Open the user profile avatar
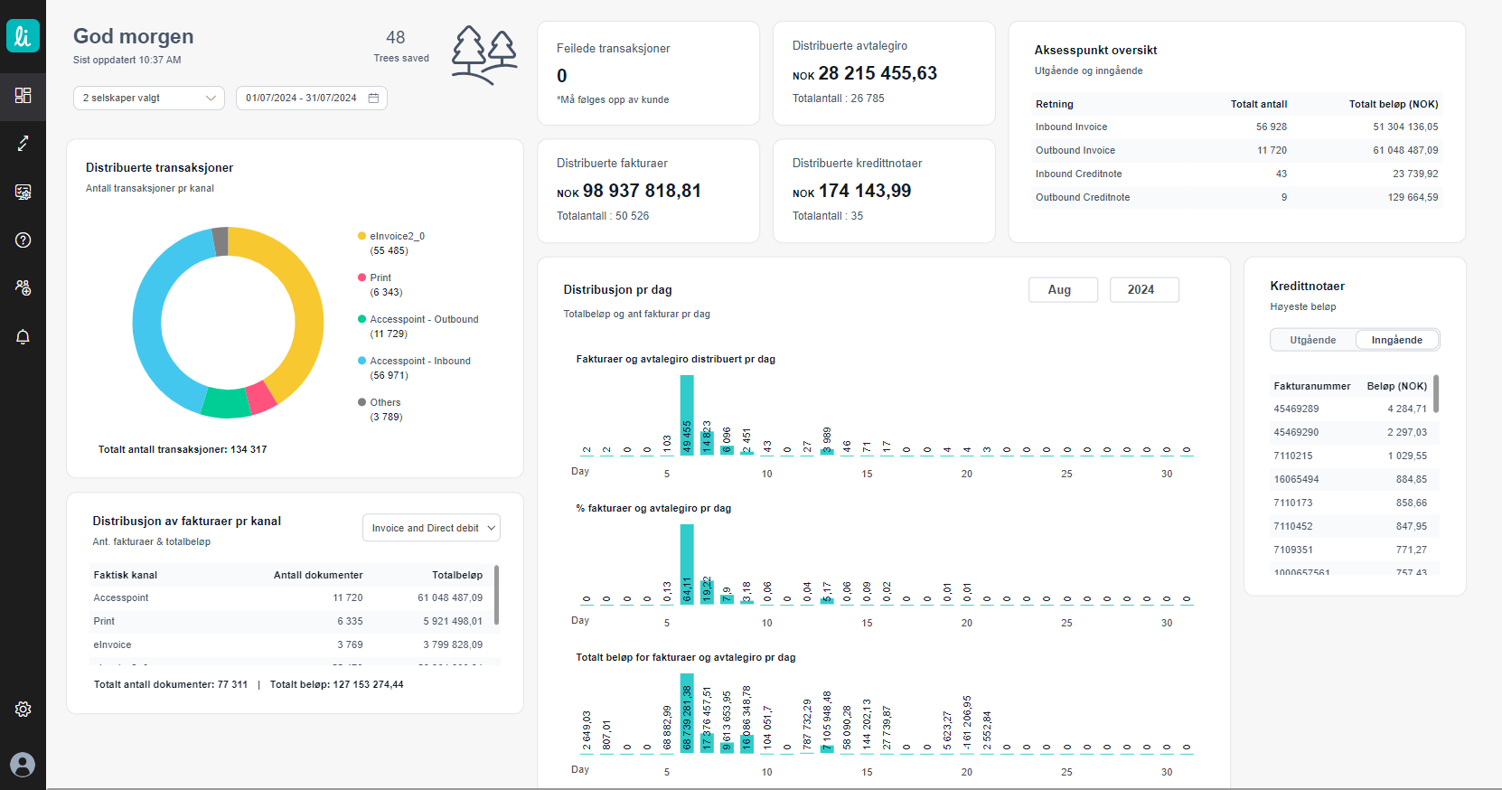The height and width of the screenshot is (790, 1502). click(x=23, y=765)
